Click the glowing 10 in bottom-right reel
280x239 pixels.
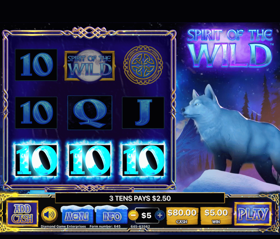coord(143,160)
